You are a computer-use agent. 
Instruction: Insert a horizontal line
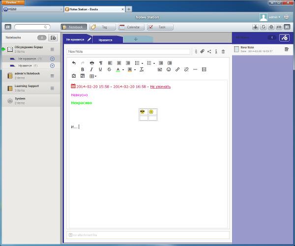(195, 69)
